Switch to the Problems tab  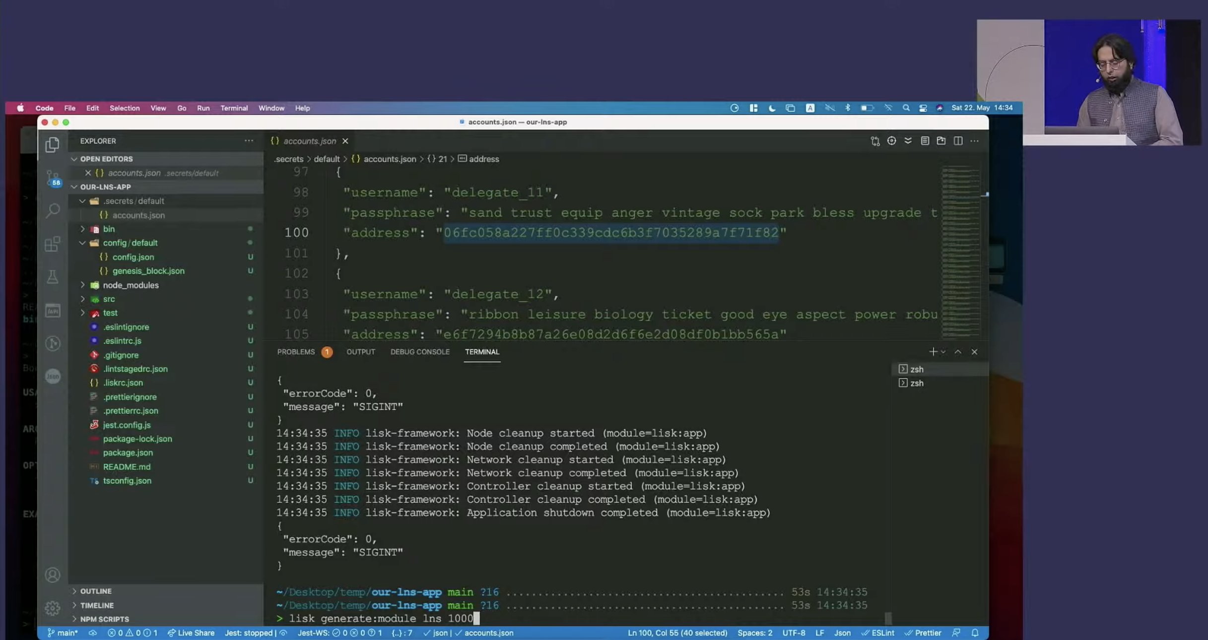296,352
